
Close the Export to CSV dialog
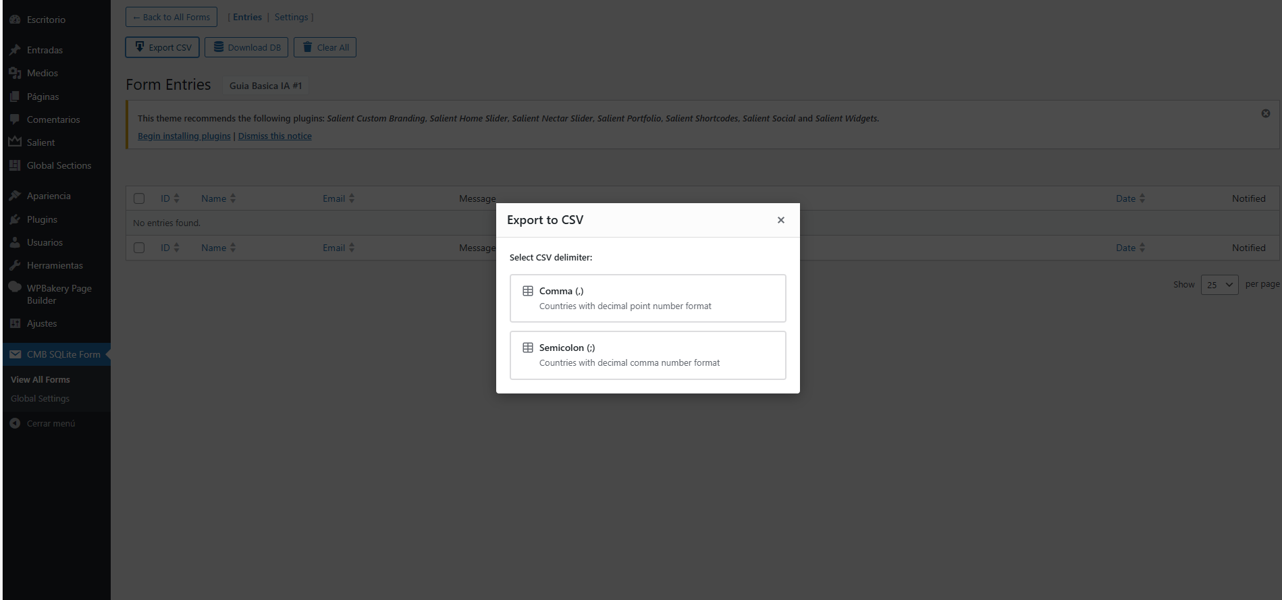coord(781,220)
